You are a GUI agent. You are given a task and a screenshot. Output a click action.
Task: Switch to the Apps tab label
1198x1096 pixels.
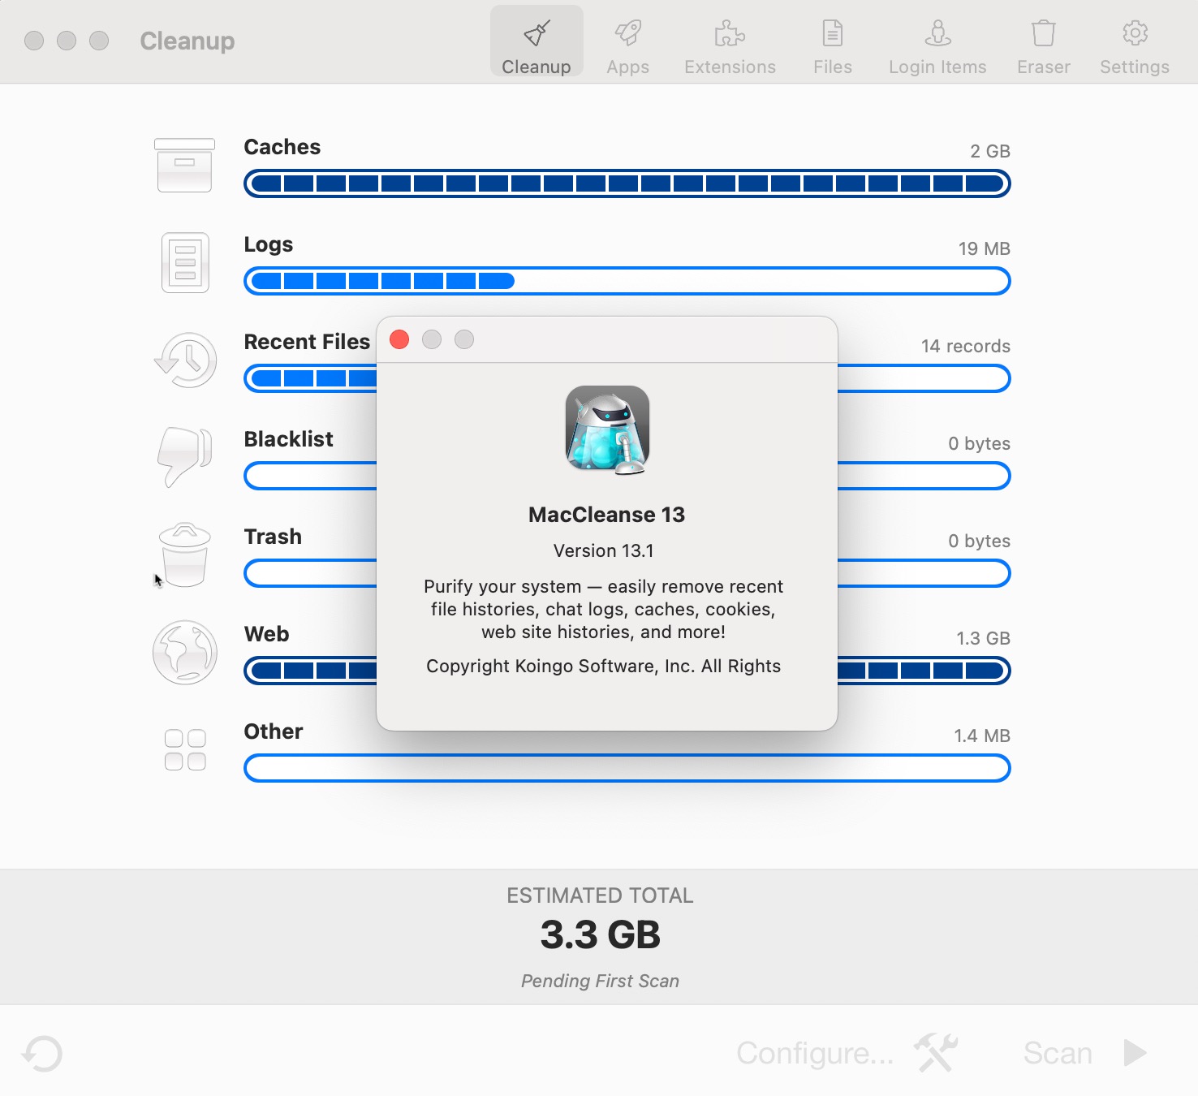[627, 67]
